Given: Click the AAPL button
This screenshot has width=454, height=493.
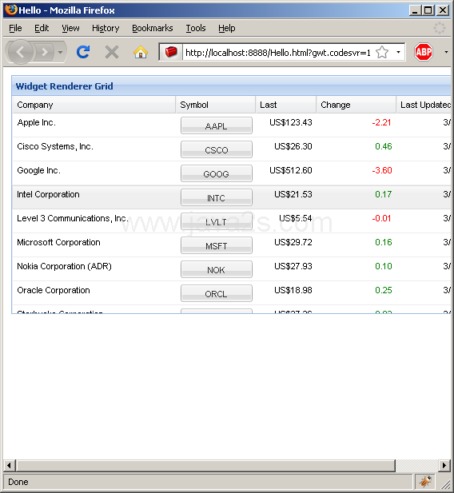Looking at the screenshot, I should pyautogui.click(x=216, y=125).
